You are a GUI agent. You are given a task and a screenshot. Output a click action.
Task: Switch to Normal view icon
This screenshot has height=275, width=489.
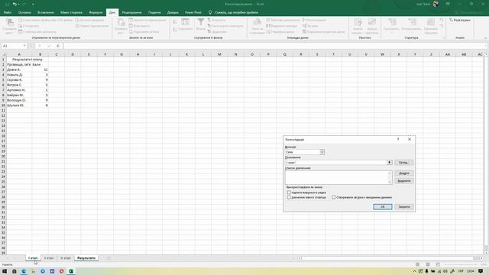tap(417, 264)
